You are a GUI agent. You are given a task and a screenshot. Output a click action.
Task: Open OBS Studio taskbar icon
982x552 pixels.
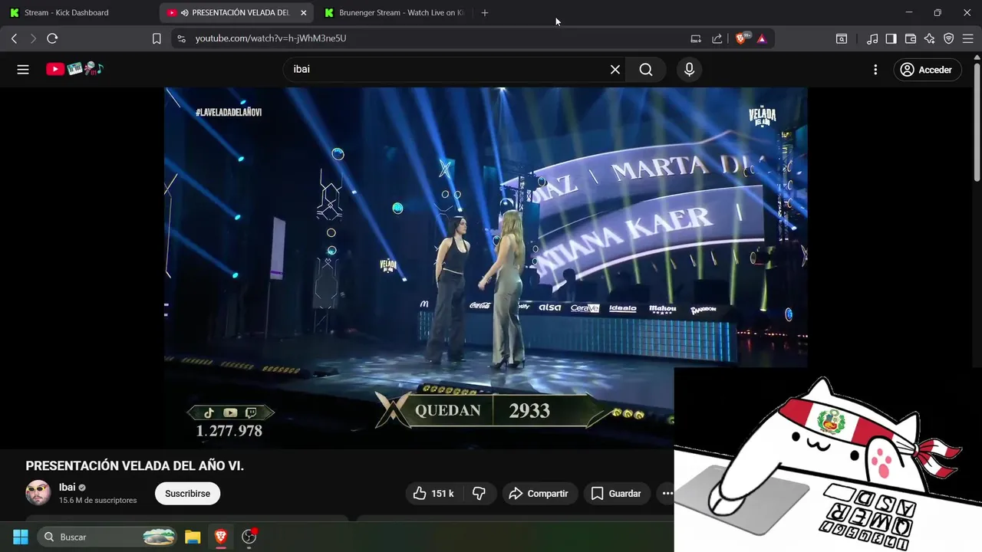[x=249, y=537]
